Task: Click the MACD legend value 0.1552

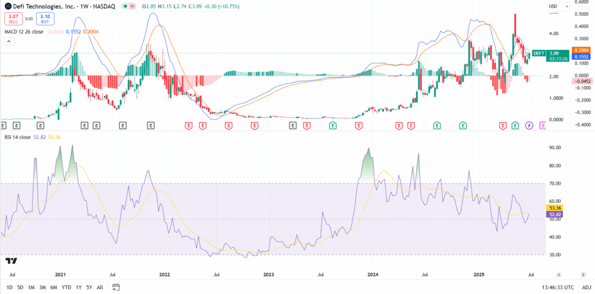Action: click(x=73, y=32)
